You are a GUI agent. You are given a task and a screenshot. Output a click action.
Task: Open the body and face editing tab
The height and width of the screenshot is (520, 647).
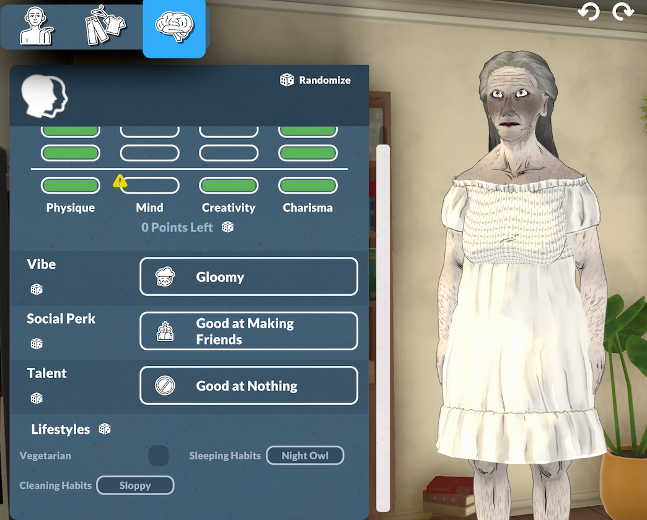tap(37, 26)
